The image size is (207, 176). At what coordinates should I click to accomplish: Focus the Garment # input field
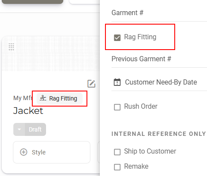pos(159,13)
